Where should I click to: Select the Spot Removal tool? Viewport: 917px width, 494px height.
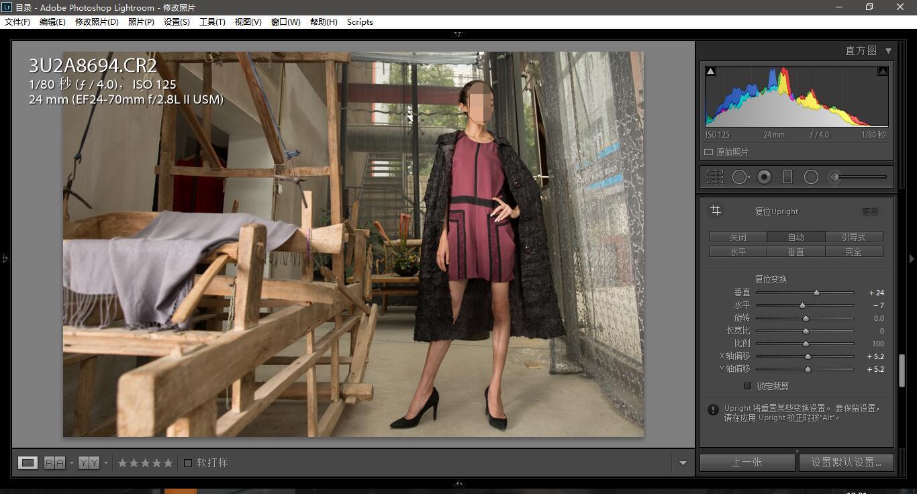pos(740,177)
